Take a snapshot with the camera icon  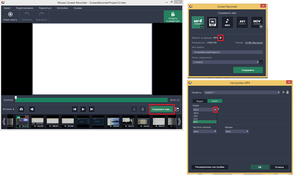pyautogui.click(x=21, y=109)
